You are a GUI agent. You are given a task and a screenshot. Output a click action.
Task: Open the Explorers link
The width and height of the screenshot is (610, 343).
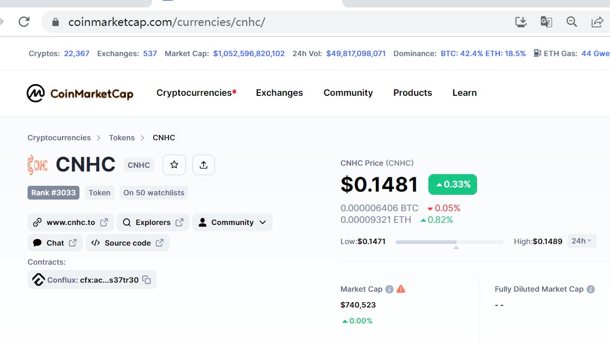(153, 222)
